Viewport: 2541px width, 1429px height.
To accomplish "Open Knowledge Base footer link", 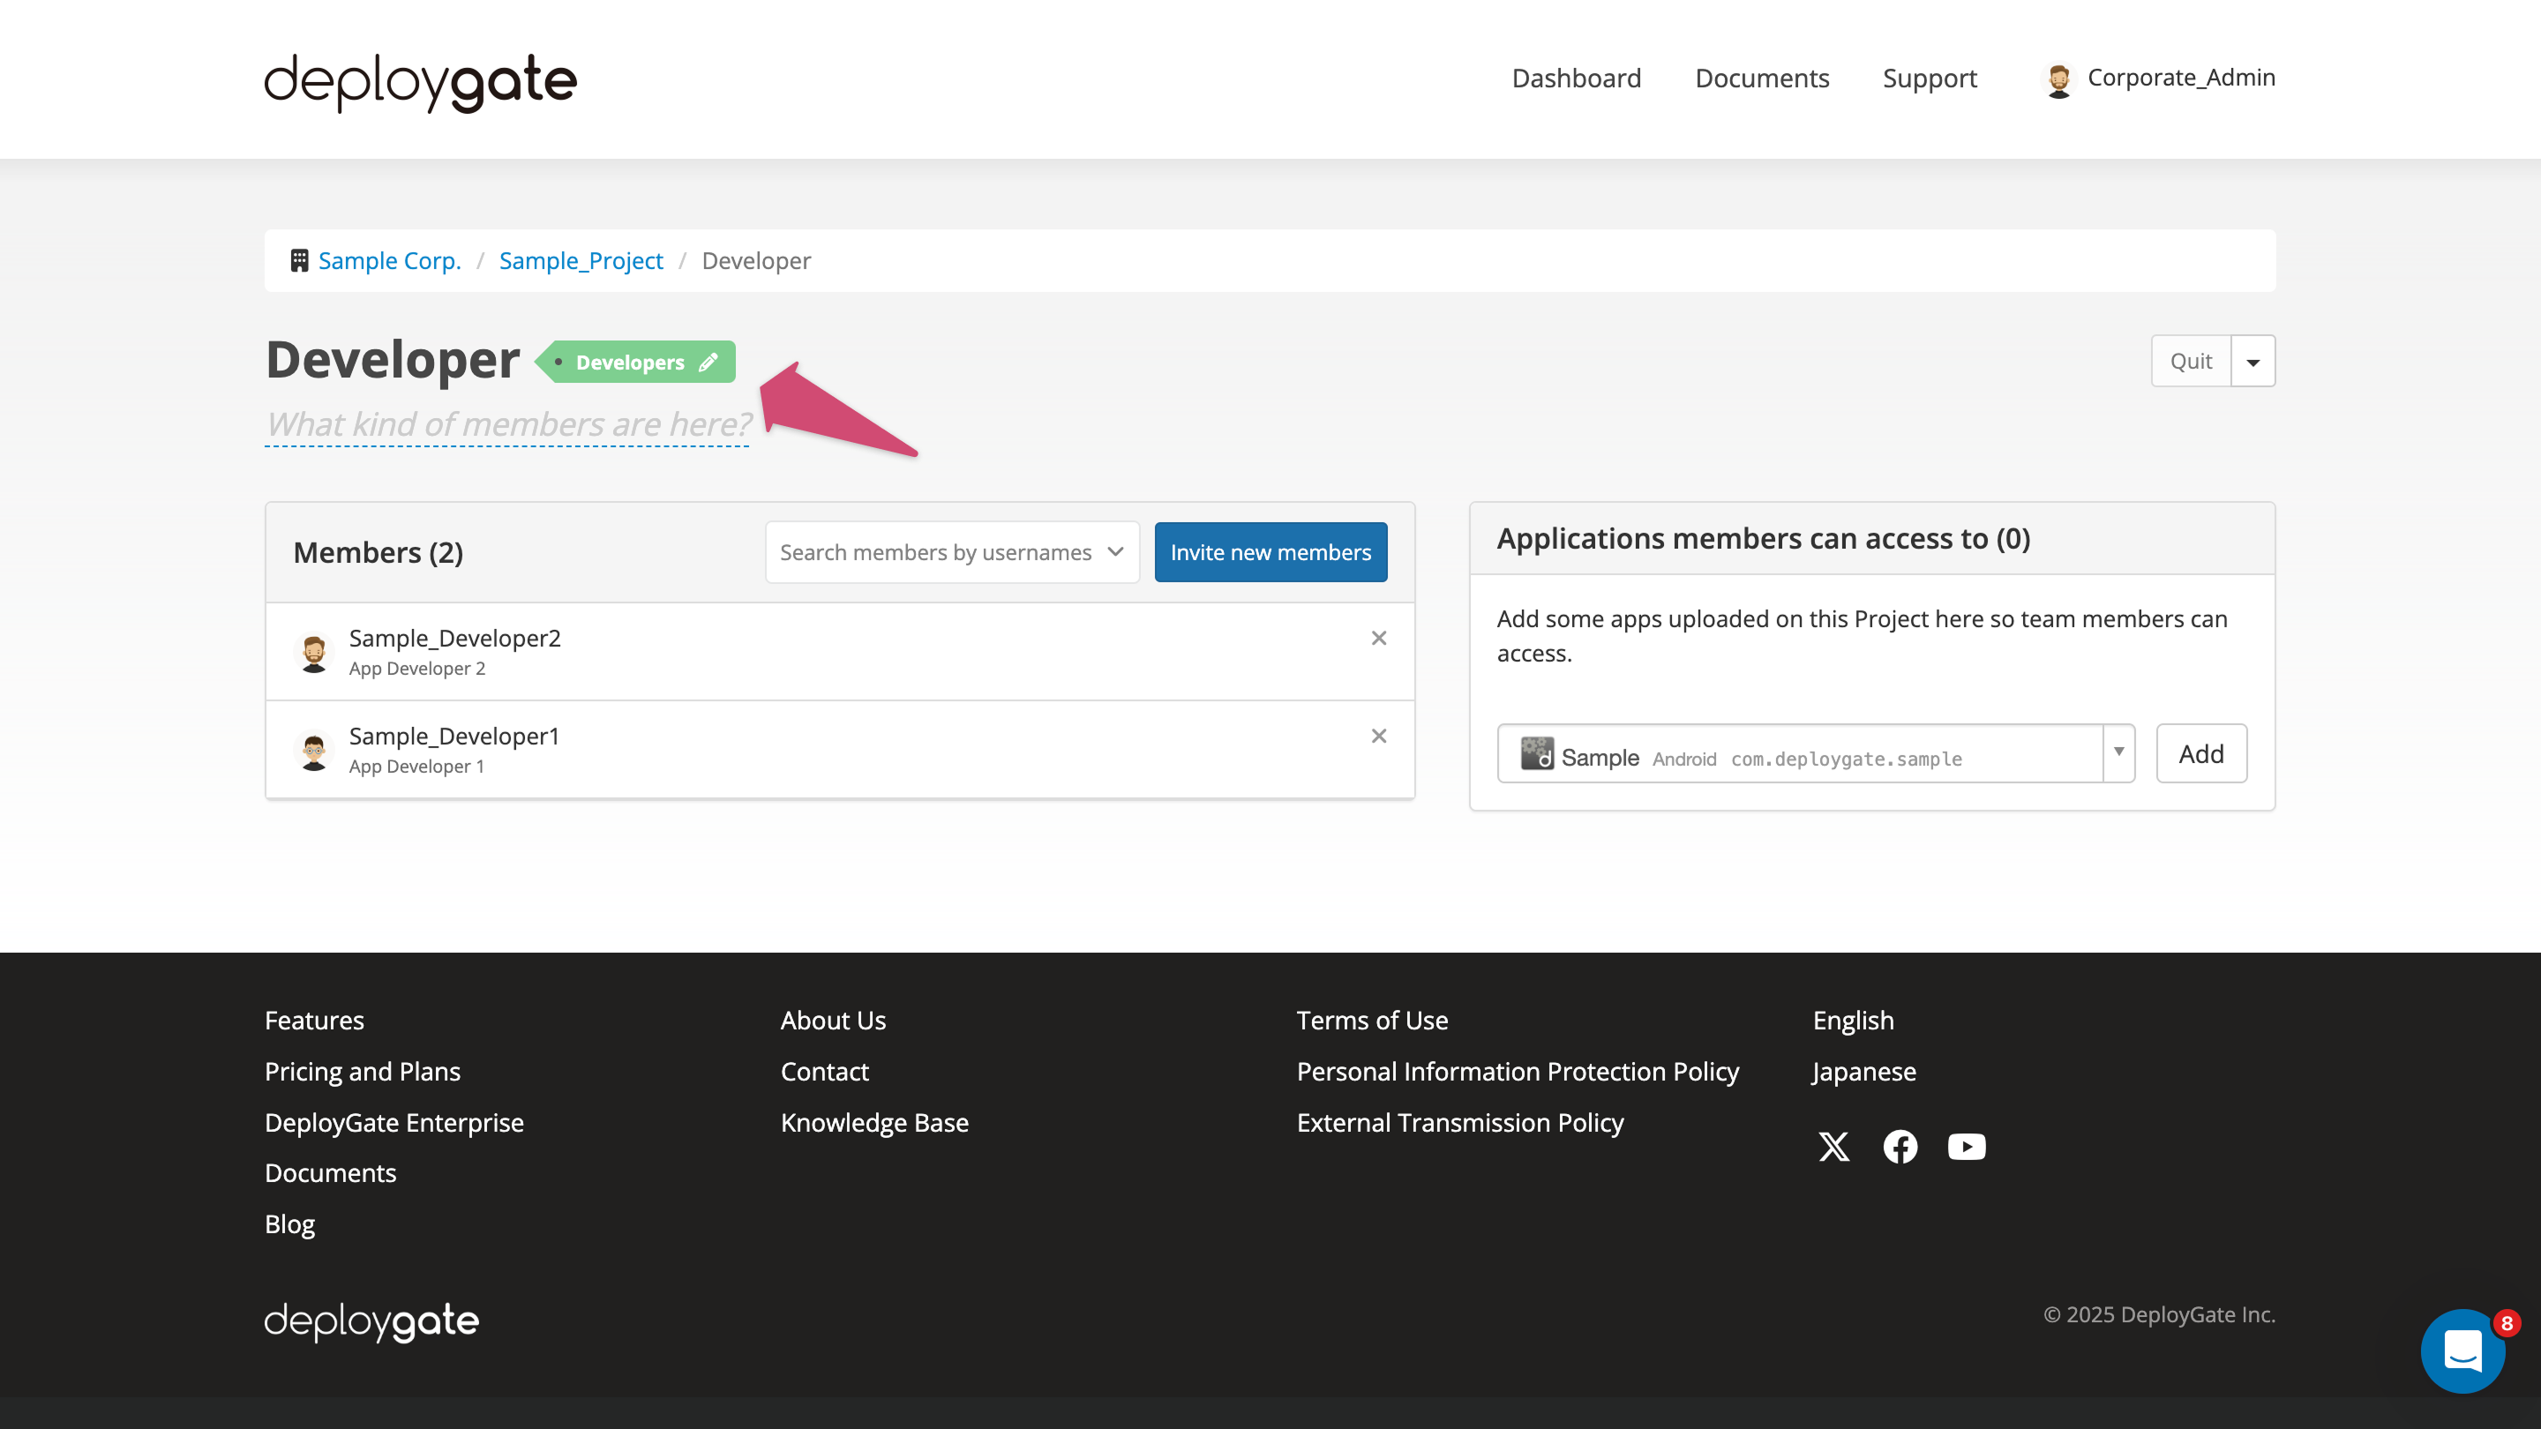I will [874, 1122].
